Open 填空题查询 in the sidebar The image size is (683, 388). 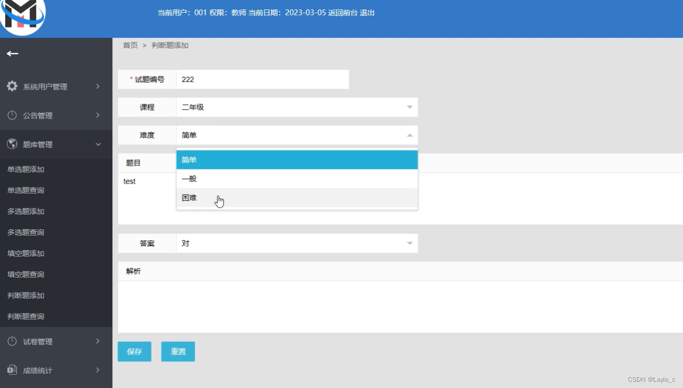coord(26,274)
